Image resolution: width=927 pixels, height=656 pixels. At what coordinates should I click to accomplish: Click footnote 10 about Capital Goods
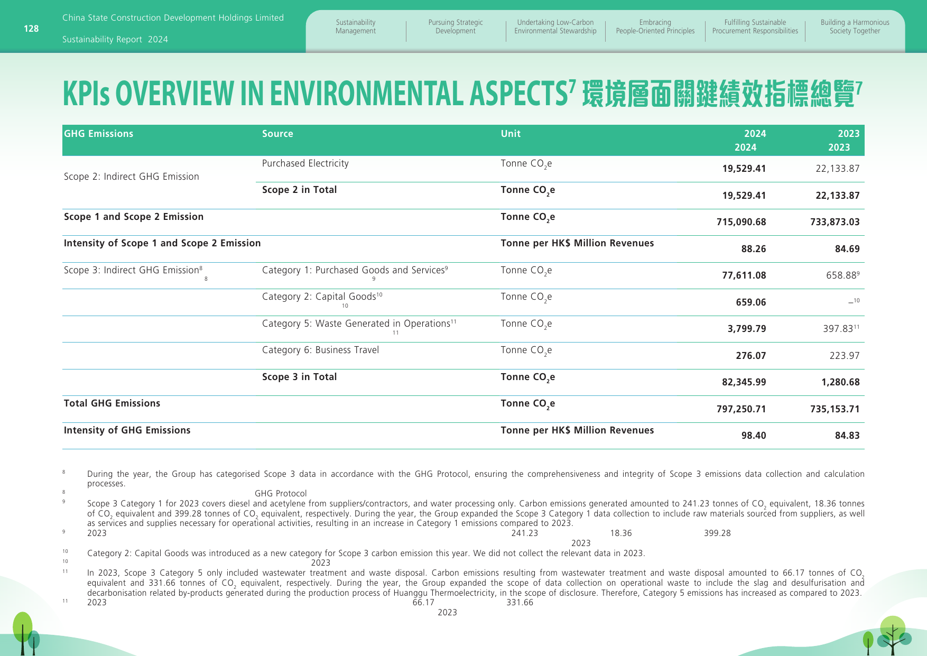[x=366, y=553]
